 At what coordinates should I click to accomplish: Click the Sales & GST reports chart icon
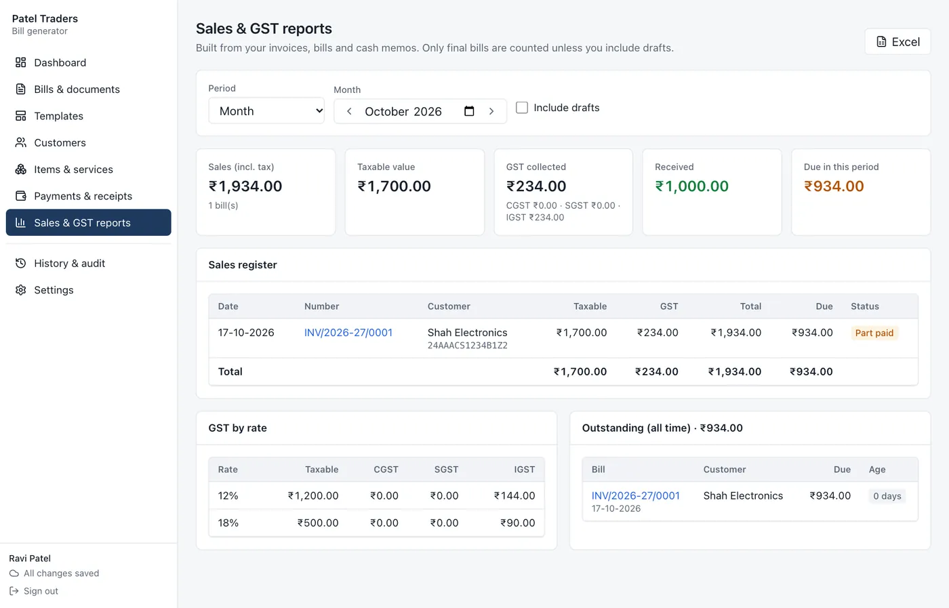tap(21, 222)
